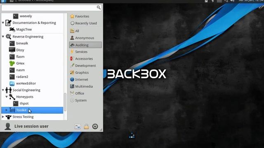Select the Auditing category

click(x=85, y=45)
